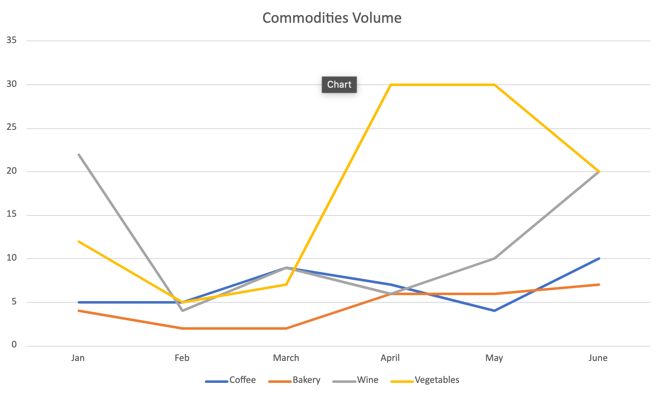The height and width of the screenshot is (393, 661).
Task: Click the April category label
Action: pos(390,358)
